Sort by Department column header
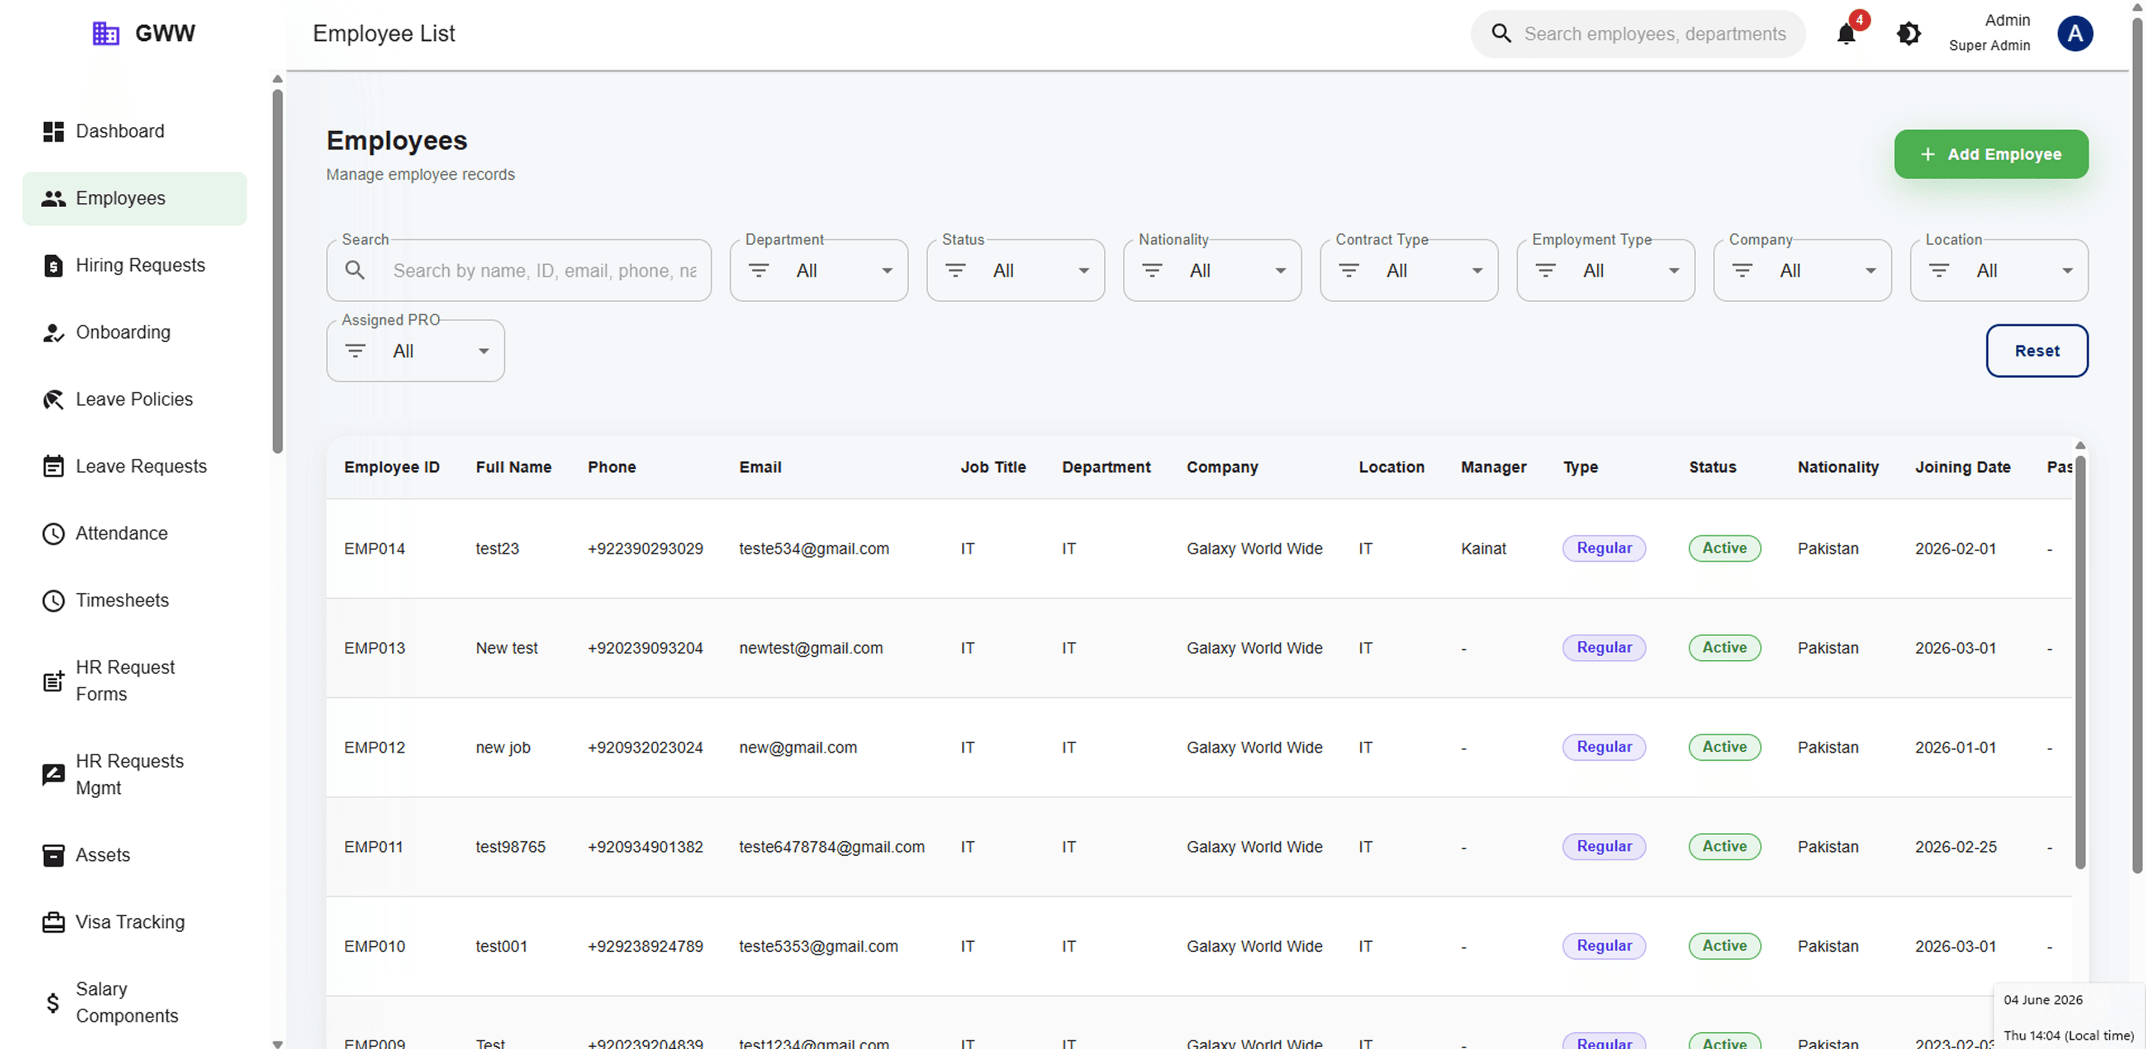This screenshot has height=1049, width=2146. [x=1105, y=467]
